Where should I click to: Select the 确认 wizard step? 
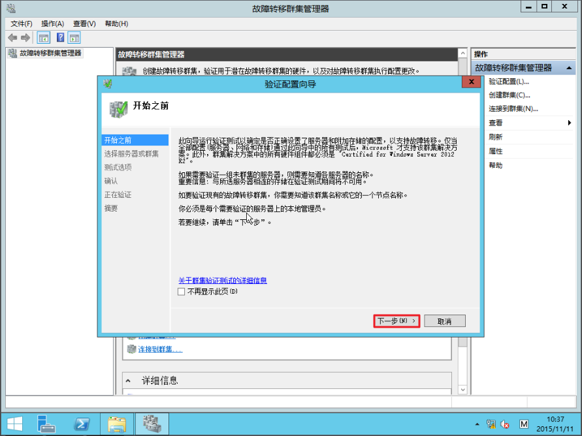(x=110, y=181)
